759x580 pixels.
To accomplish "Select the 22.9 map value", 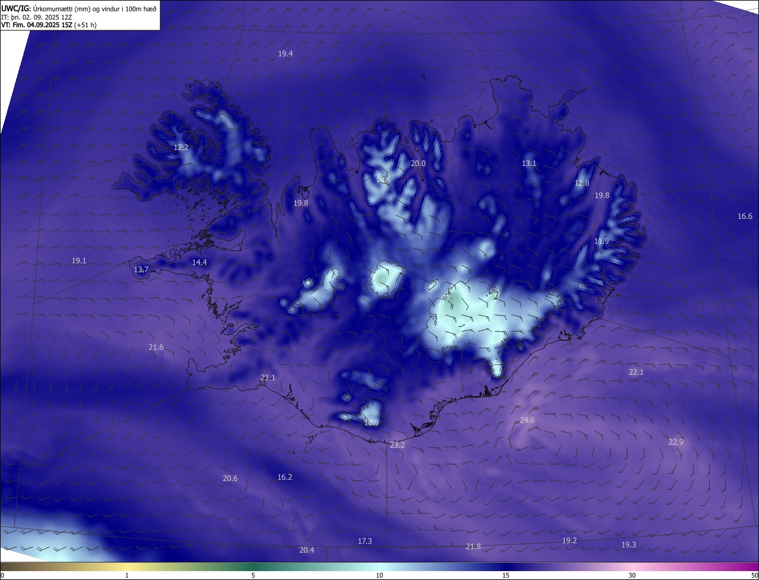I will point(676,442).
